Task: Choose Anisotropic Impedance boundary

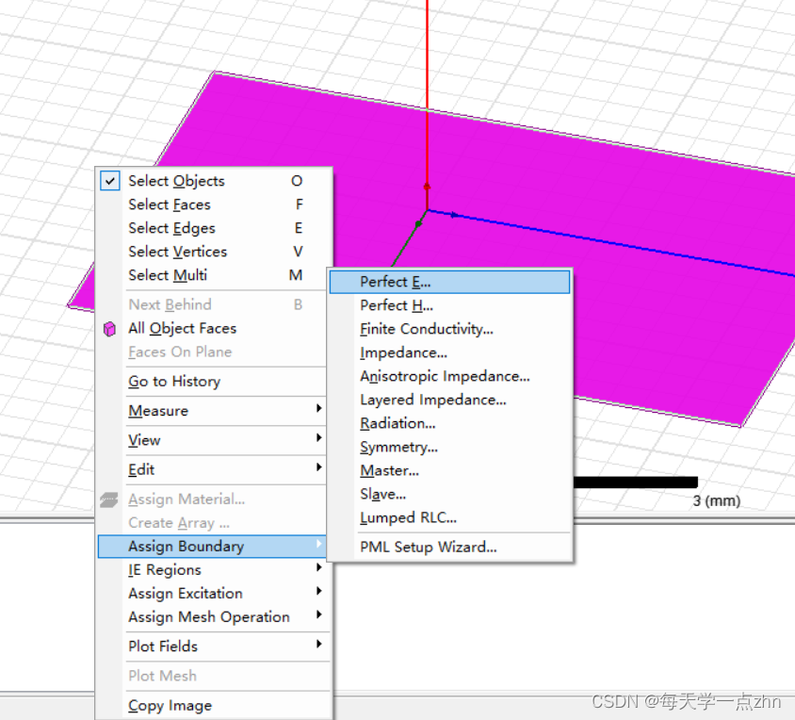Action: pyautogui.click(x=449, y=376)
